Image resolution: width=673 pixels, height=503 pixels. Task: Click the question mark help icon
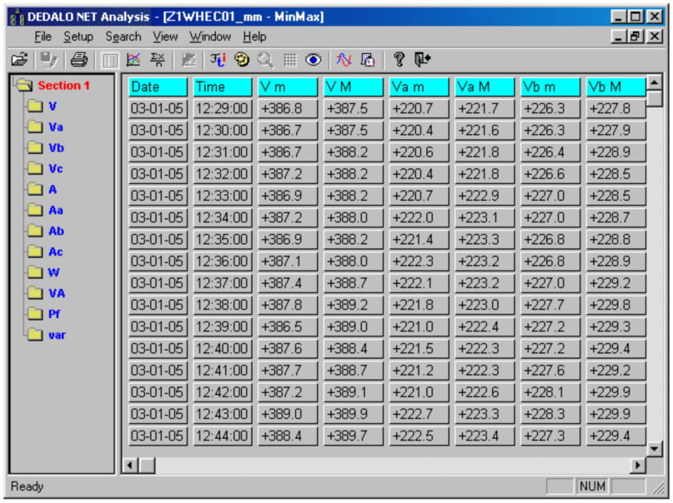(x=399, y=59)
